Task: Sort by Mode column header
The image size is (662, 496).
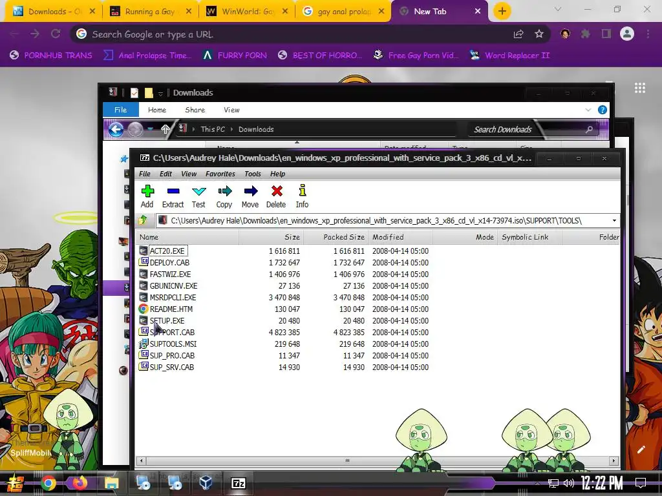Action: click(465, 237)
